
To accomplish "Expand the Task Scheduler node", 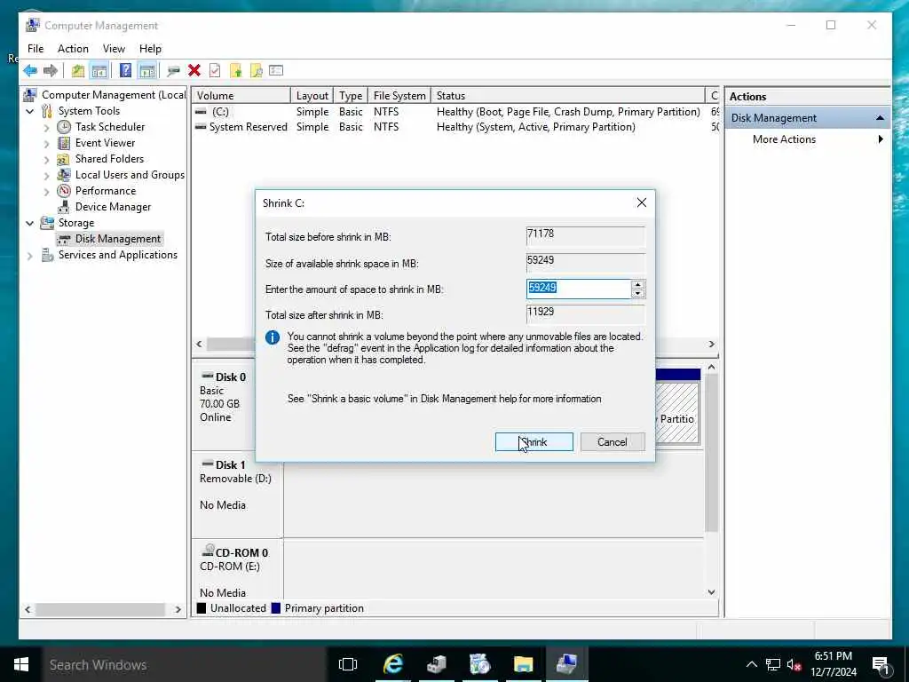I will coord(46,127).
